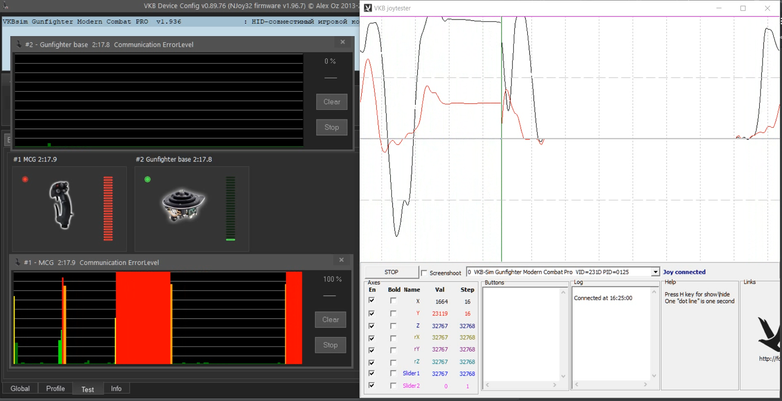The height and width of the screenshot is (401, 782).
Task: Disable Slider2 En checkbox
Action: tap(372, 385)
